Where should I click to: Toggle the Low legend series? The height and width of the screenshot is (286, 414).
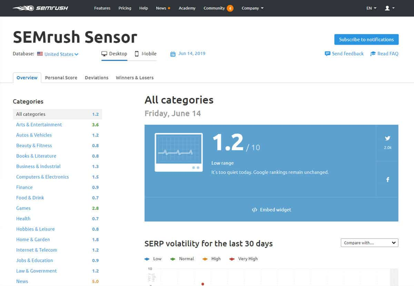click(153, 259)
